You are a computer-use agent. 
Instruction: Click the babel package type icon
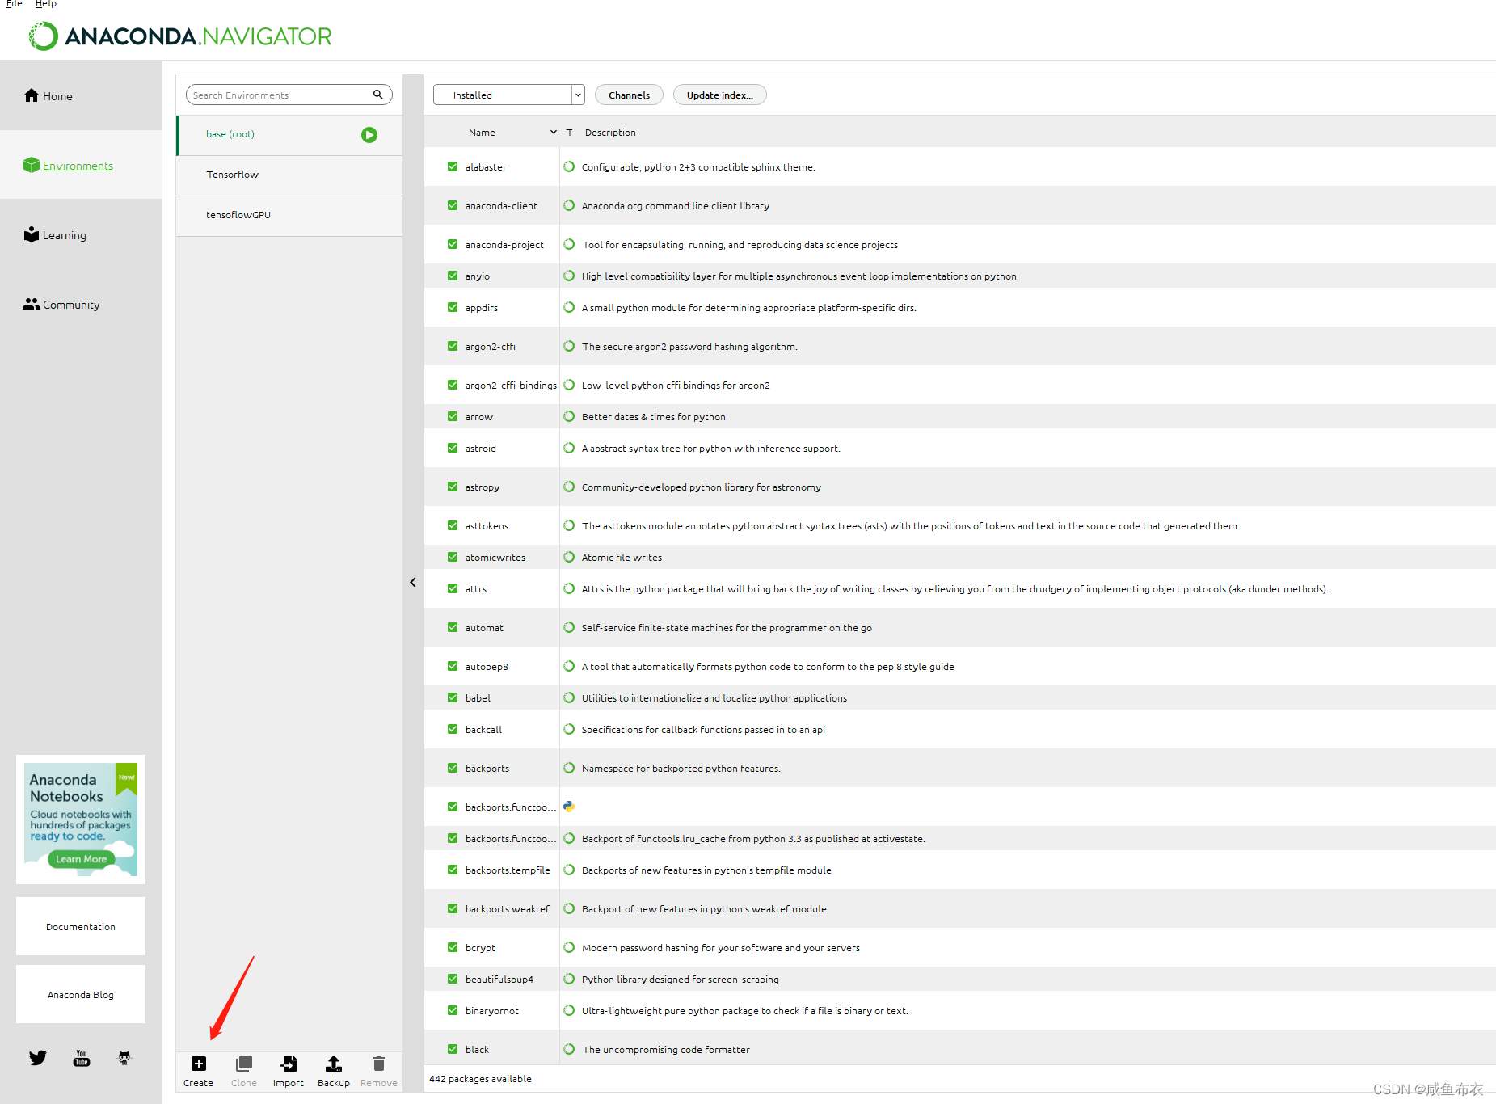coord(569,697)
